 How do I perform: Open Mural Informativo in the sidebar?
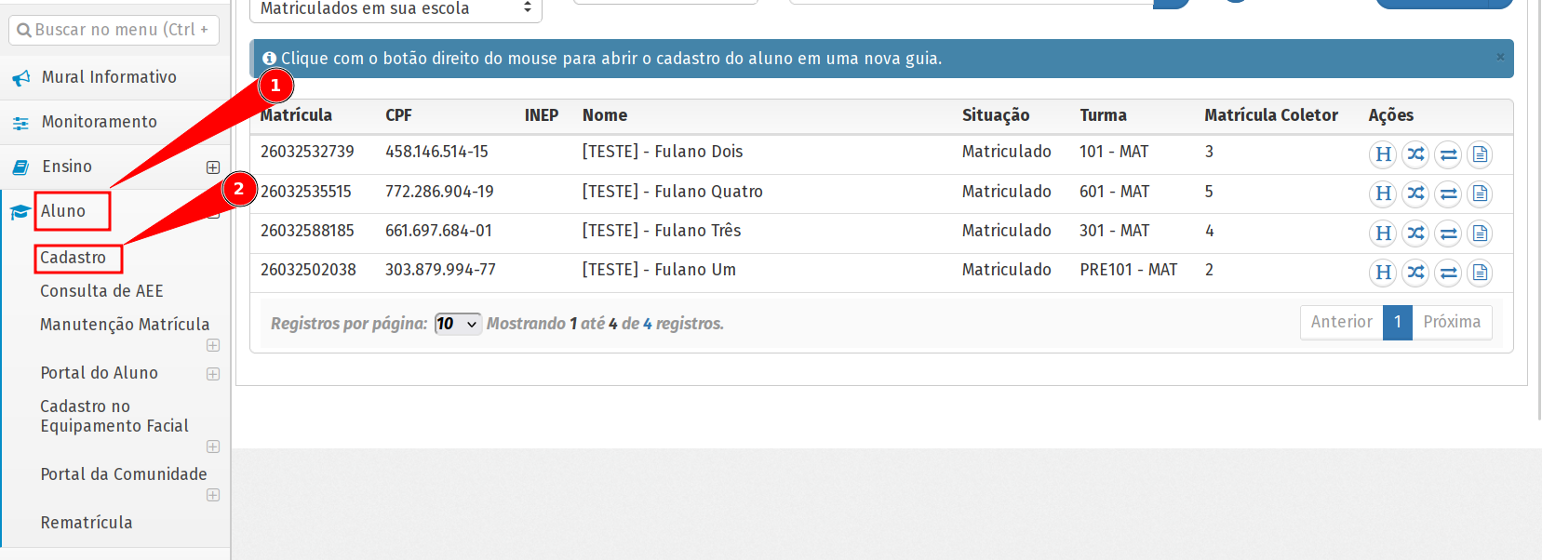tap(109, 77)
